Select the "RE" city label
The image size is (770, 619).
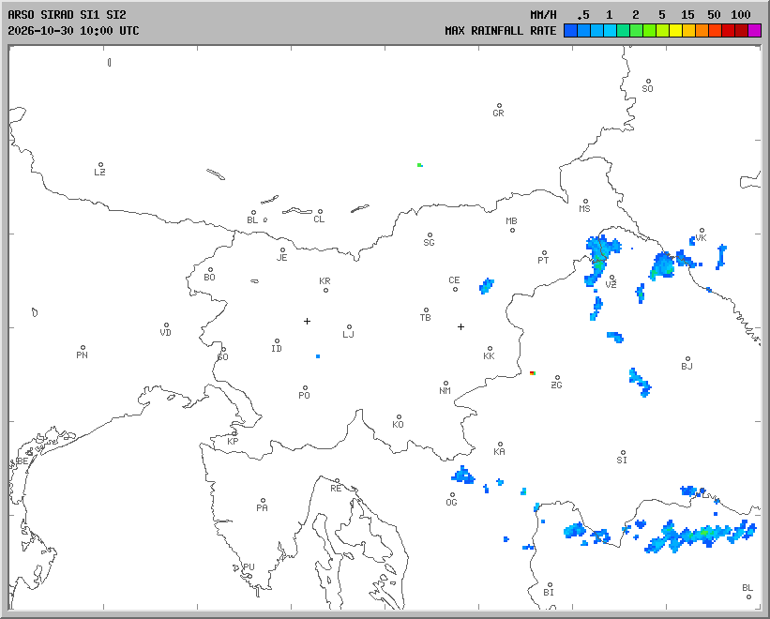coord(336,489)
